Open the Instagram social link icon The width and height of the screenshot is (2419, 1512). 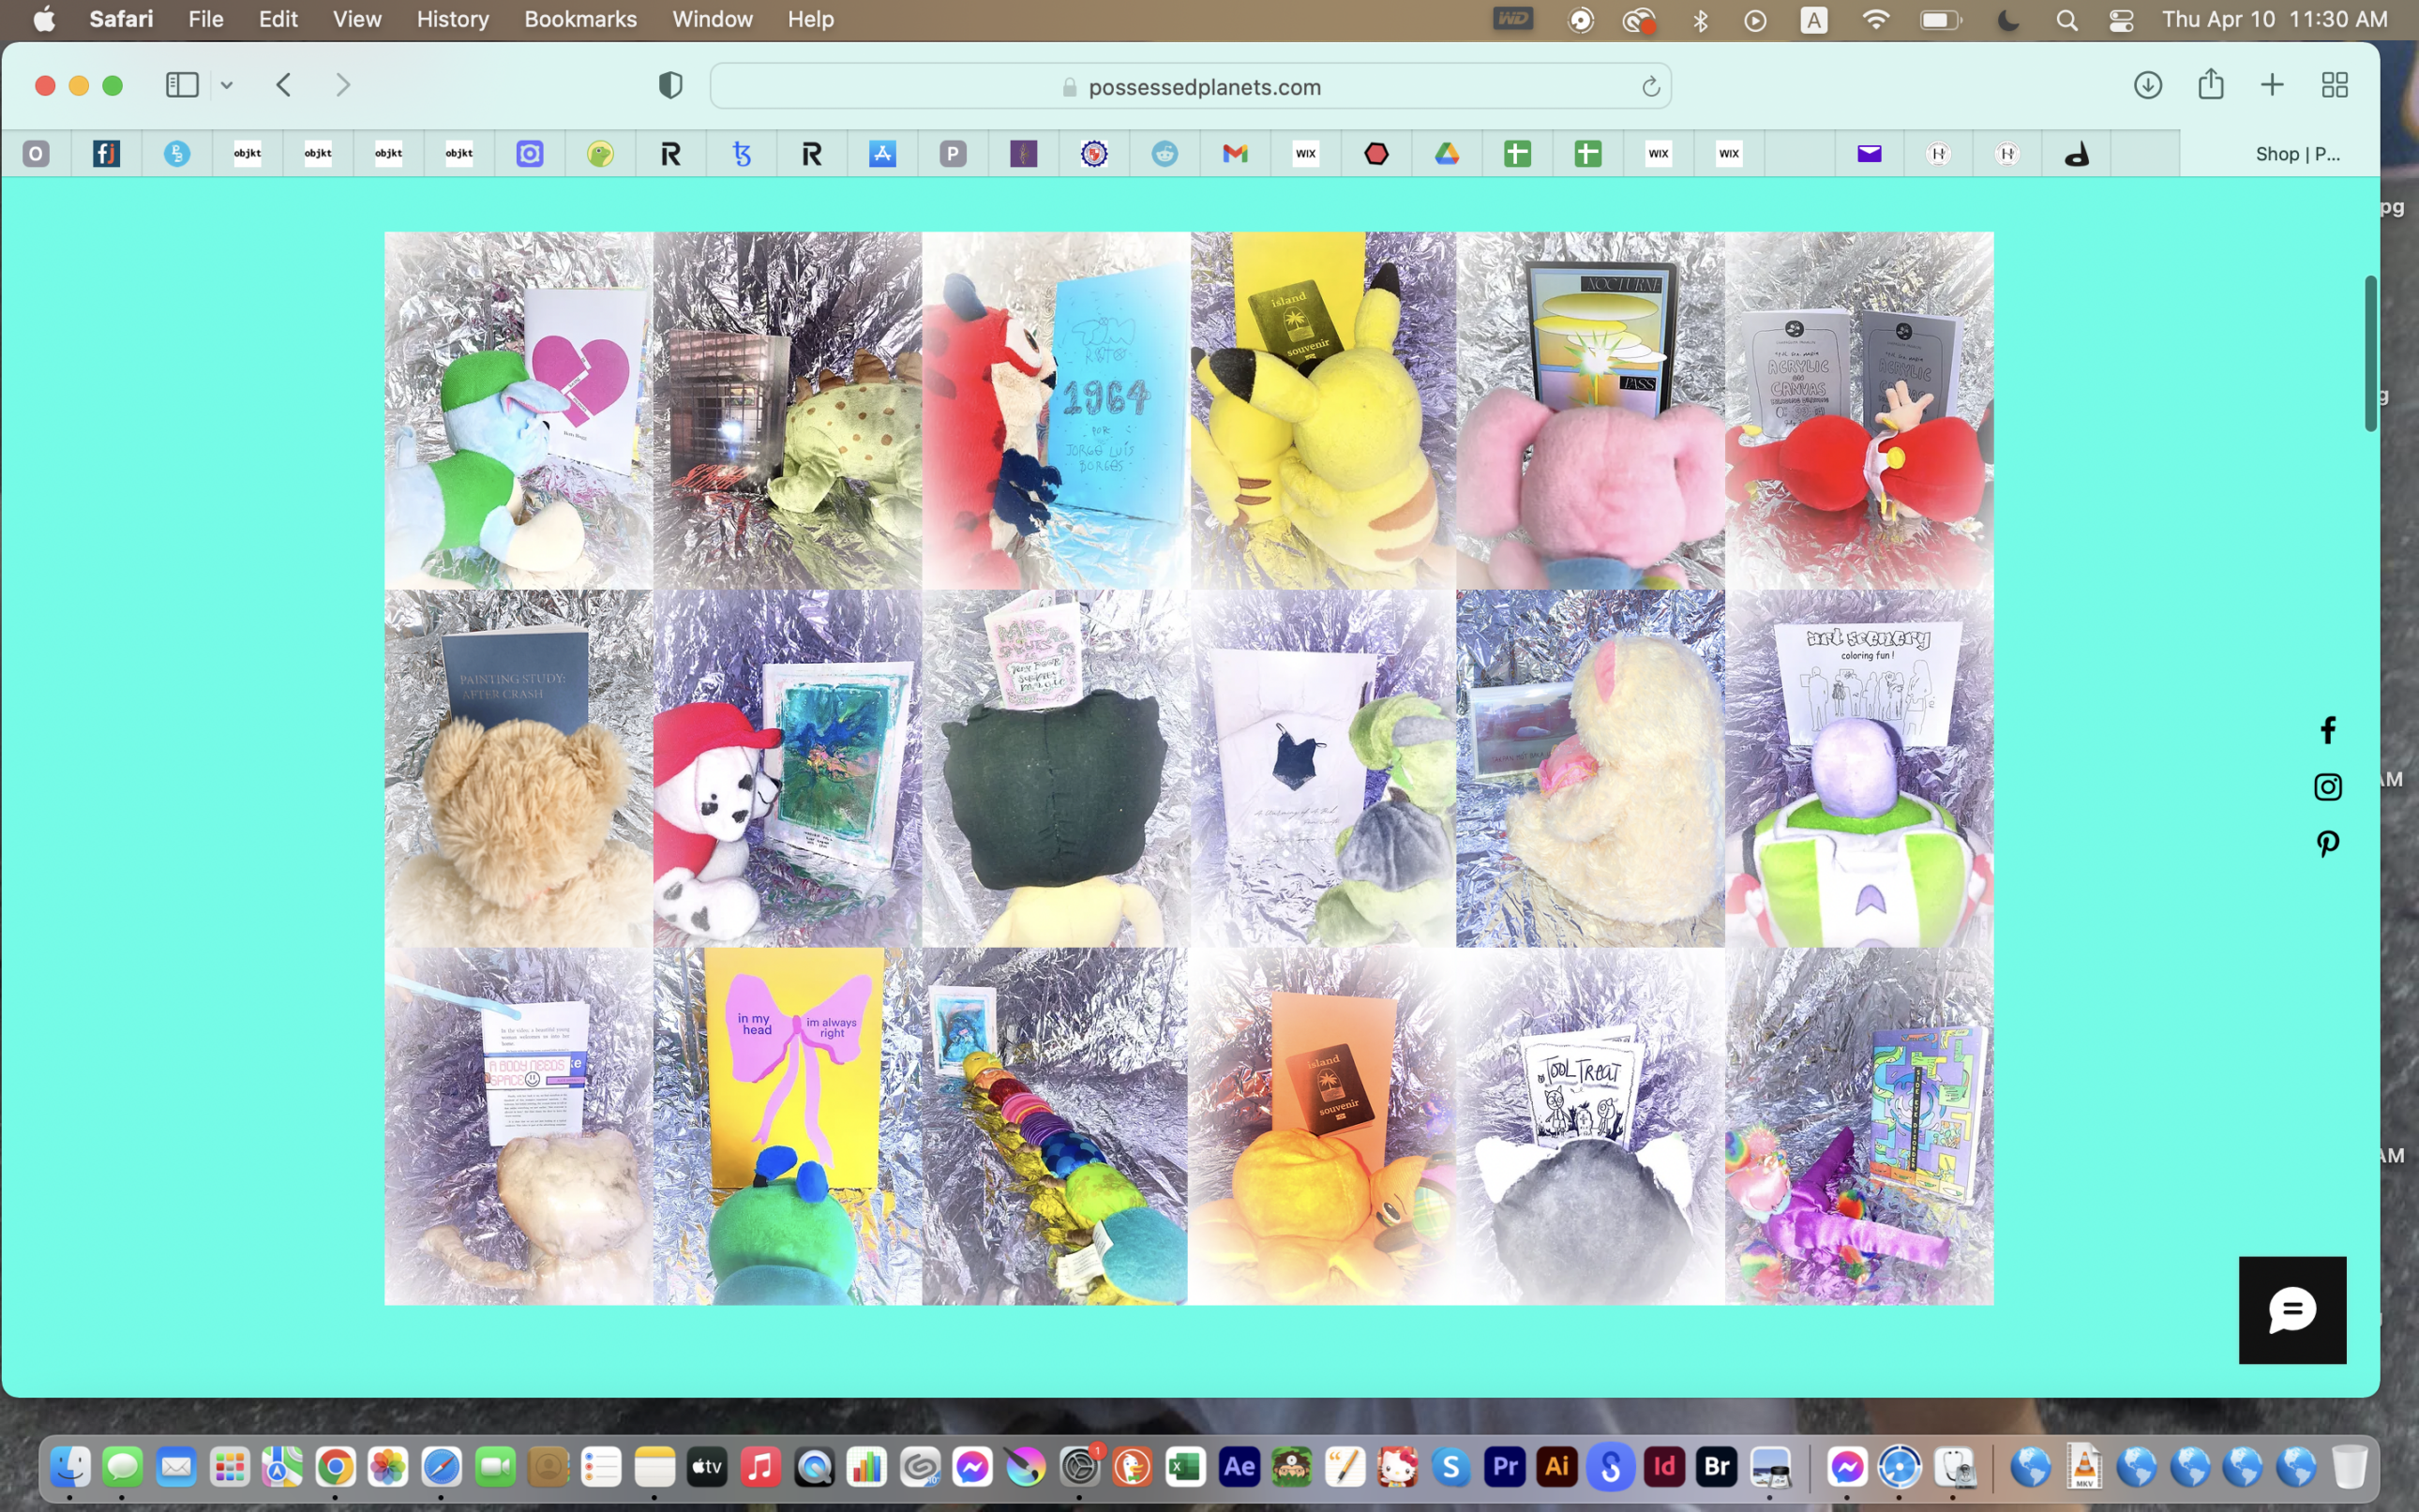coord(2327,787)
